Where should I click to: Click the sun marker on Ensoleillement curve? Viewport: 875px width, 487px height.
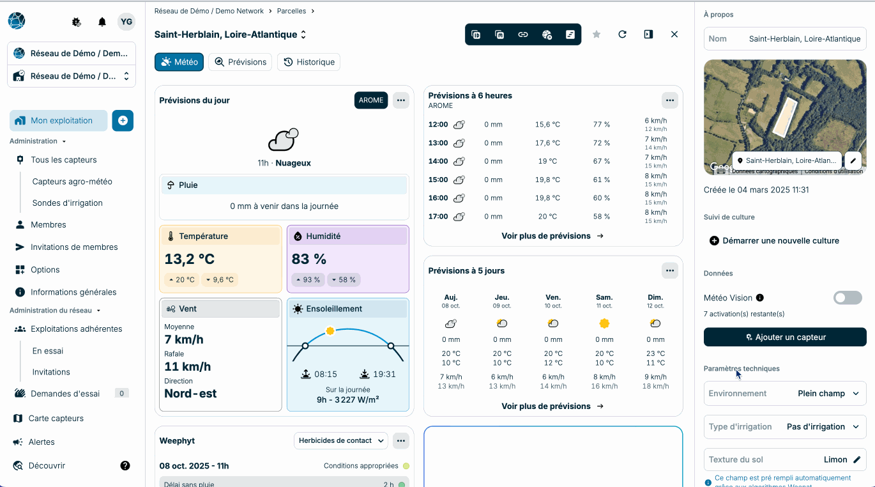330,331
